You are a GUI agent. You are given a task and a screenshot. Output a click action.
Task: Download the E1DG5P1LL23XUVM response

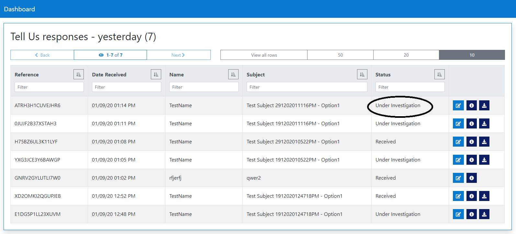coord(484,214)
